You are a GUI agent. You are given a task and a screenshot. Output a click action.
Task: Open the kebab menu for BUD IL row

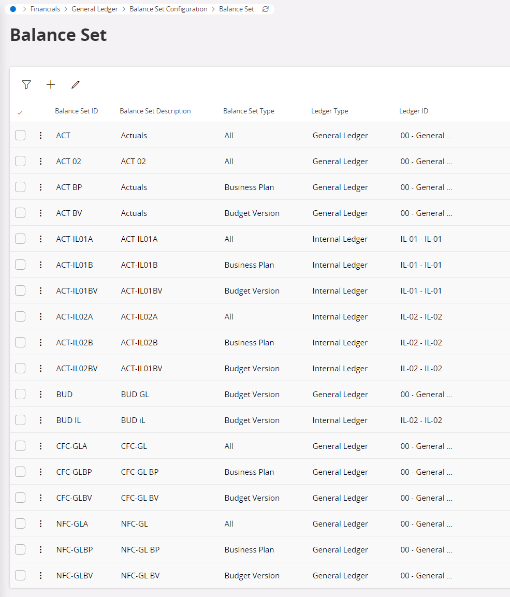point(40,420)
